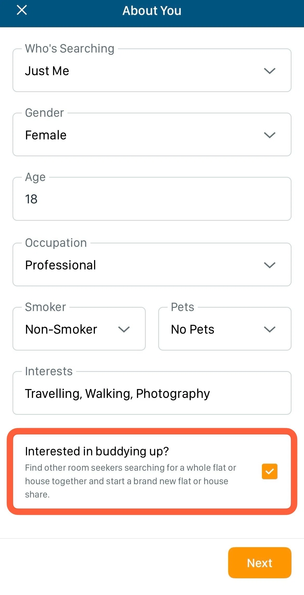Tap the 'About You' header title

coord(152,11)
